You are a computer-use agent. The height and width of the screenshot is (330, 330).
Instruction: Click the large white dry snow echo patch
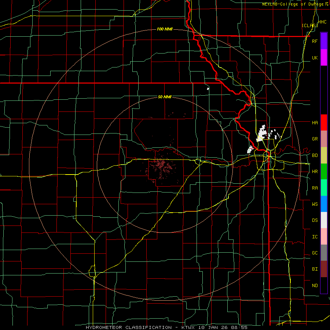point(261,133)
